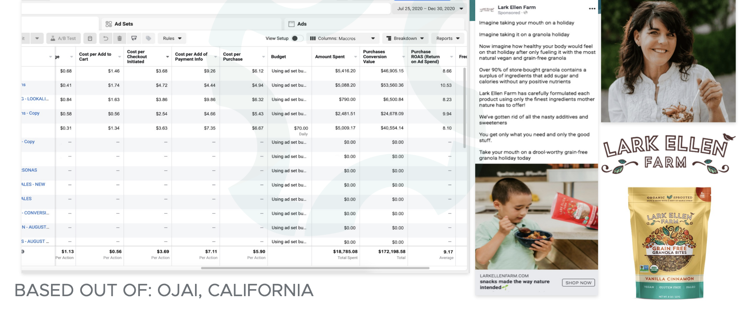
Task: Click the SHOP NOW button on ad
Action: tap(578, 283)
